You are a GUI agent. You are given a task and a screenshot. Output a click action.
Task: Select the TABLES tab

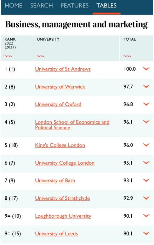point(107,6)
